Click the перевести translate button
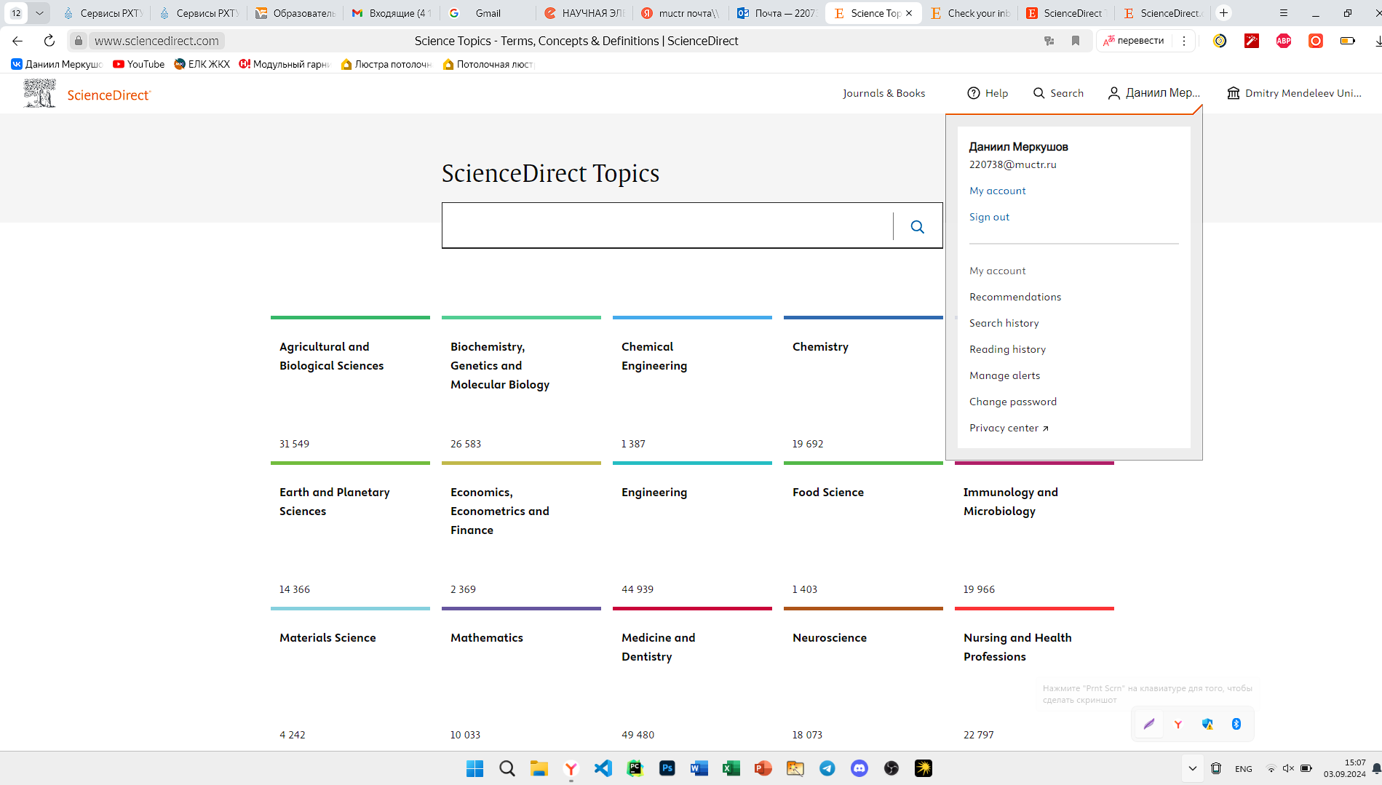 coord(1134,41)
